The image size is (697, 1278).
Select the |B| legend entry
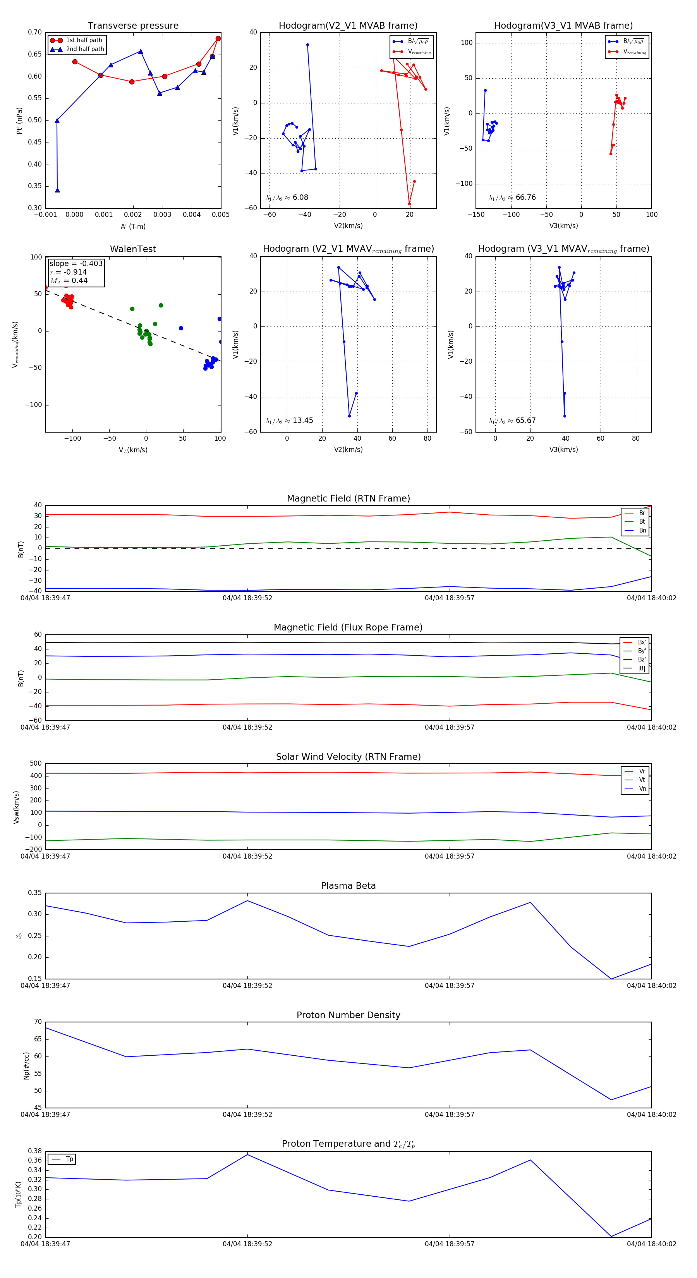(635, 668)
